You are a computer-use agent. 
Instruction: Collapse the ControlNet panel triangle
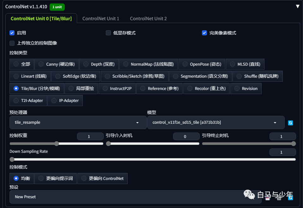(x=298, y=7)
